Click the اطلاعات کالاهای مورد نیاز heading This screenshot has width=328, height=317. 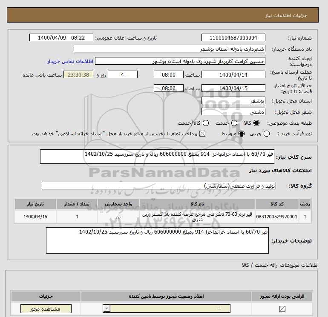click(280, 171)
